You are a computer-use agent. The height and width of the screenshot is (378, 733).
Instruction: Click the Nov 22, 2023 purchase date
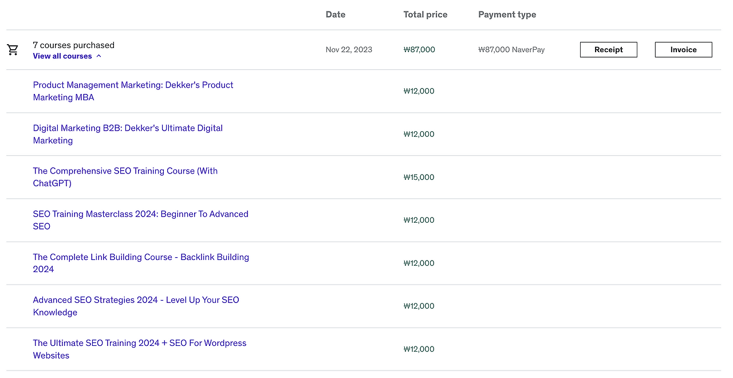(349, 50)
